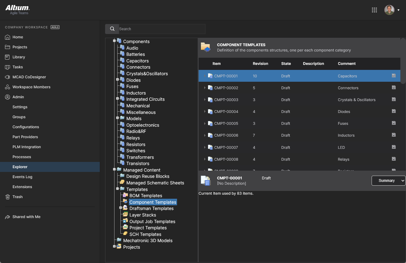Click the Component Templates header icon above the table

tap(206, 47)
